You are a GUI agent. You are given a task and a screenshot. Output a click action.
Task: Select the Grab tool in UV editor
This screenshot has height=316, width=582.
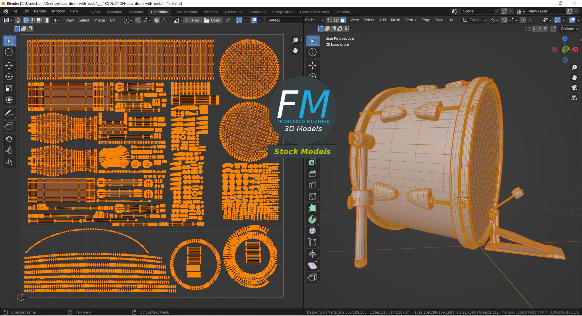click(9, 139)
